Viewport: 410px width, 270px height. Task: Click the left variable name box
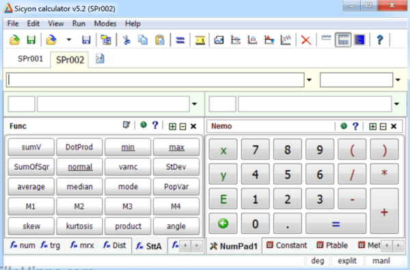click(x=21, y=104)
